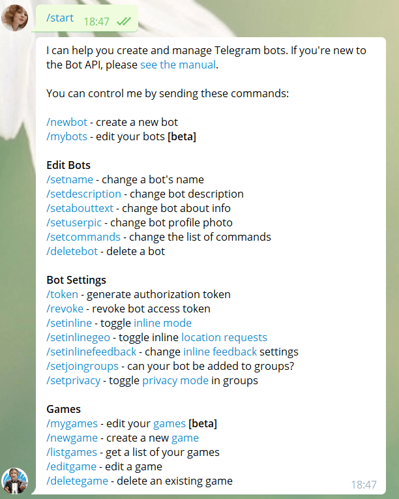Viewport: 399px width, 499px height.
Task: Open the 'location requests' link
Action: 224,337
